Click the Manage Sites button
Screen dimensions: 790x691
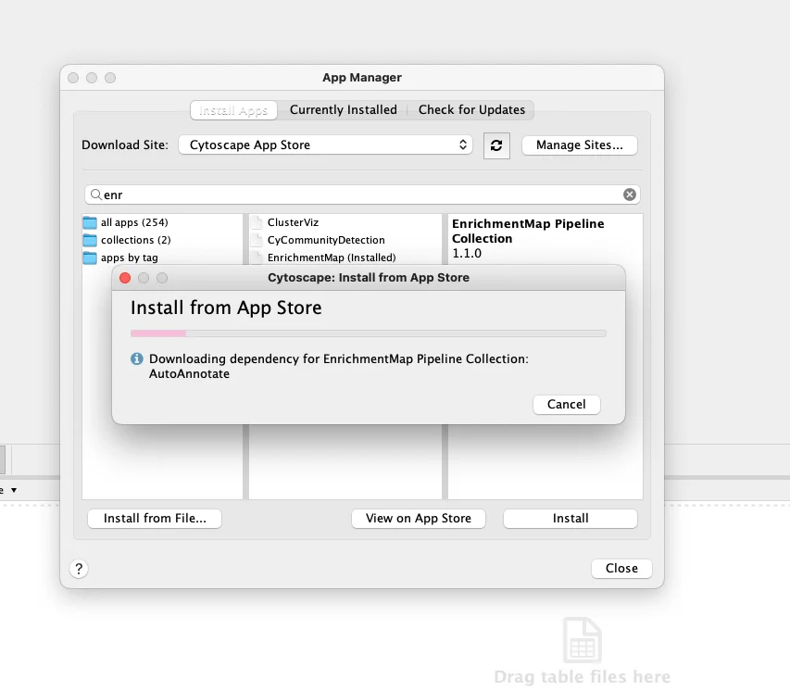580,145
